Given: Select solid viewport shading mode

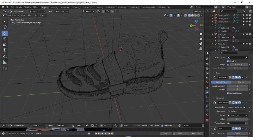Looking at the screenshot, I should (193, 15).
